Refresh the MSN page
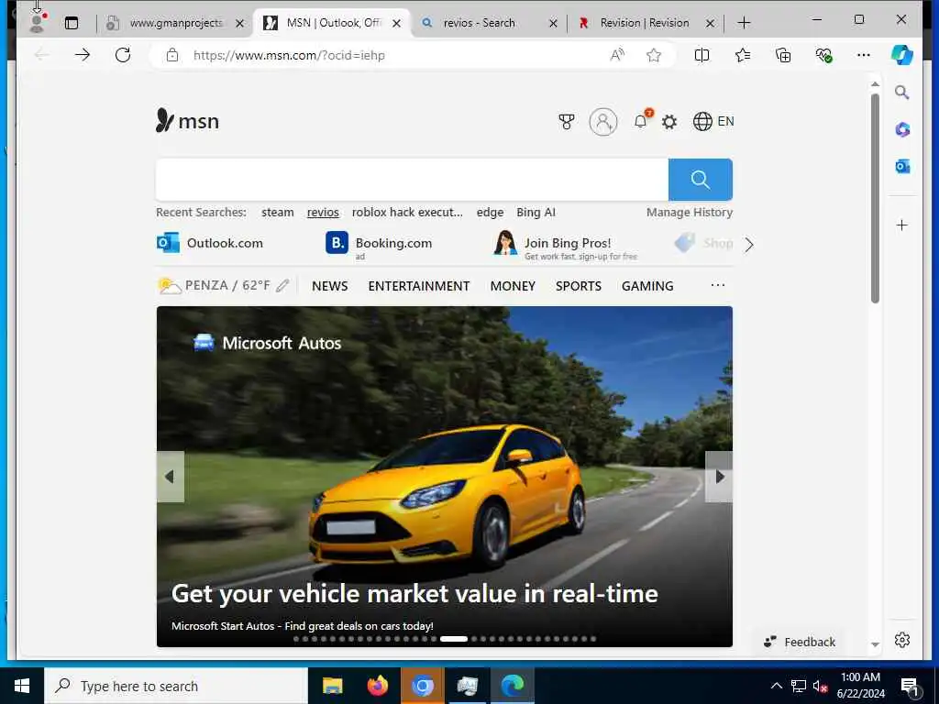Viewport: 939px width, 704px height. (x=123, y=55)
